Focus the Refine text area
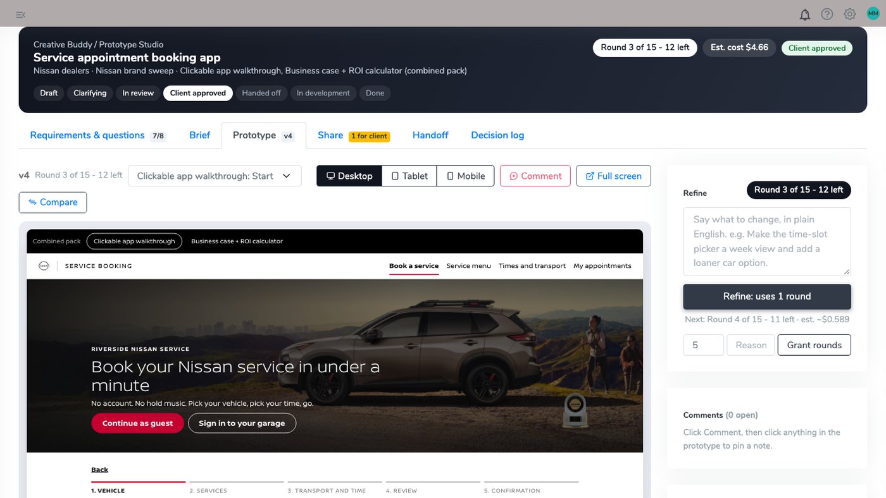The width and height of the screenshot is (886, 498). coord(767,241)
